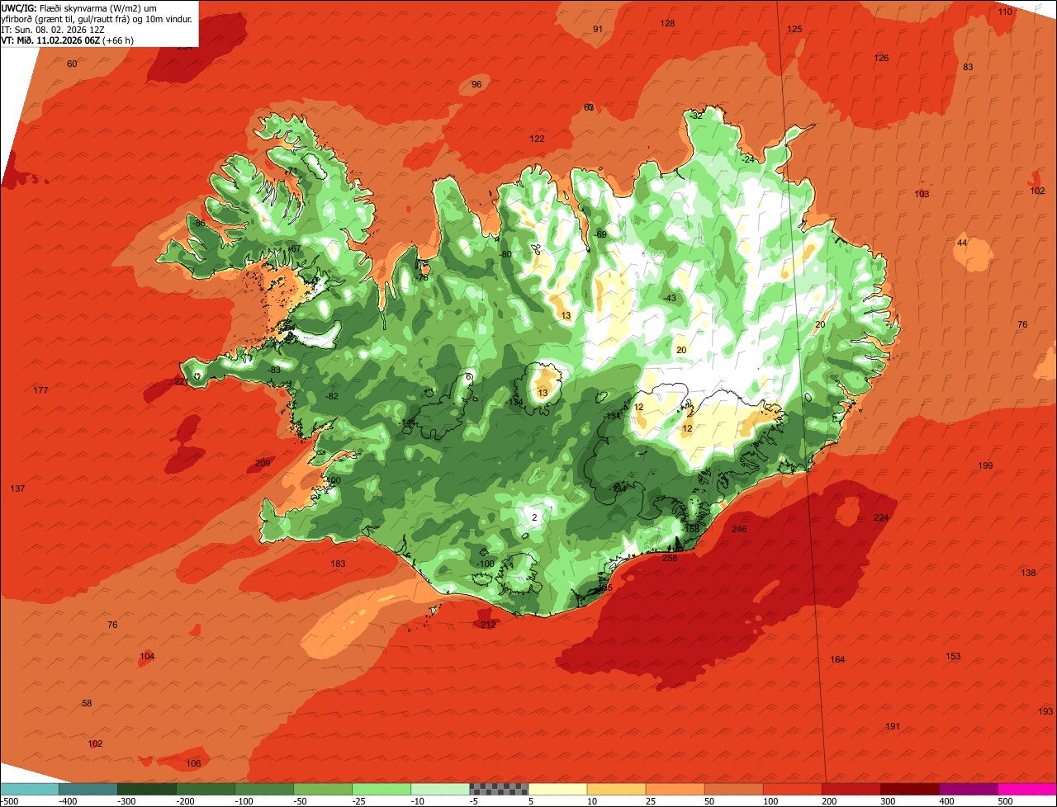Click the map value '-82' over west Iceland
The image size is (1057, 807).
pos(332,397)
